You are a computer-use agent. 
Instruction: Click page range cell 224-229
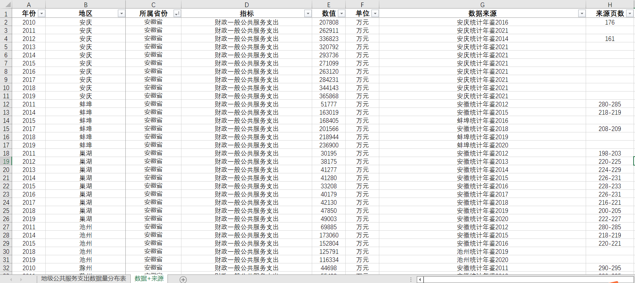[610, 170]
